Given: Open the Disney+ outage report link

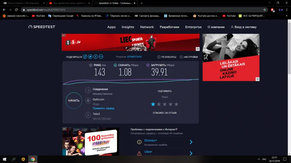Looking at the screenshot, I should (151, 140).
